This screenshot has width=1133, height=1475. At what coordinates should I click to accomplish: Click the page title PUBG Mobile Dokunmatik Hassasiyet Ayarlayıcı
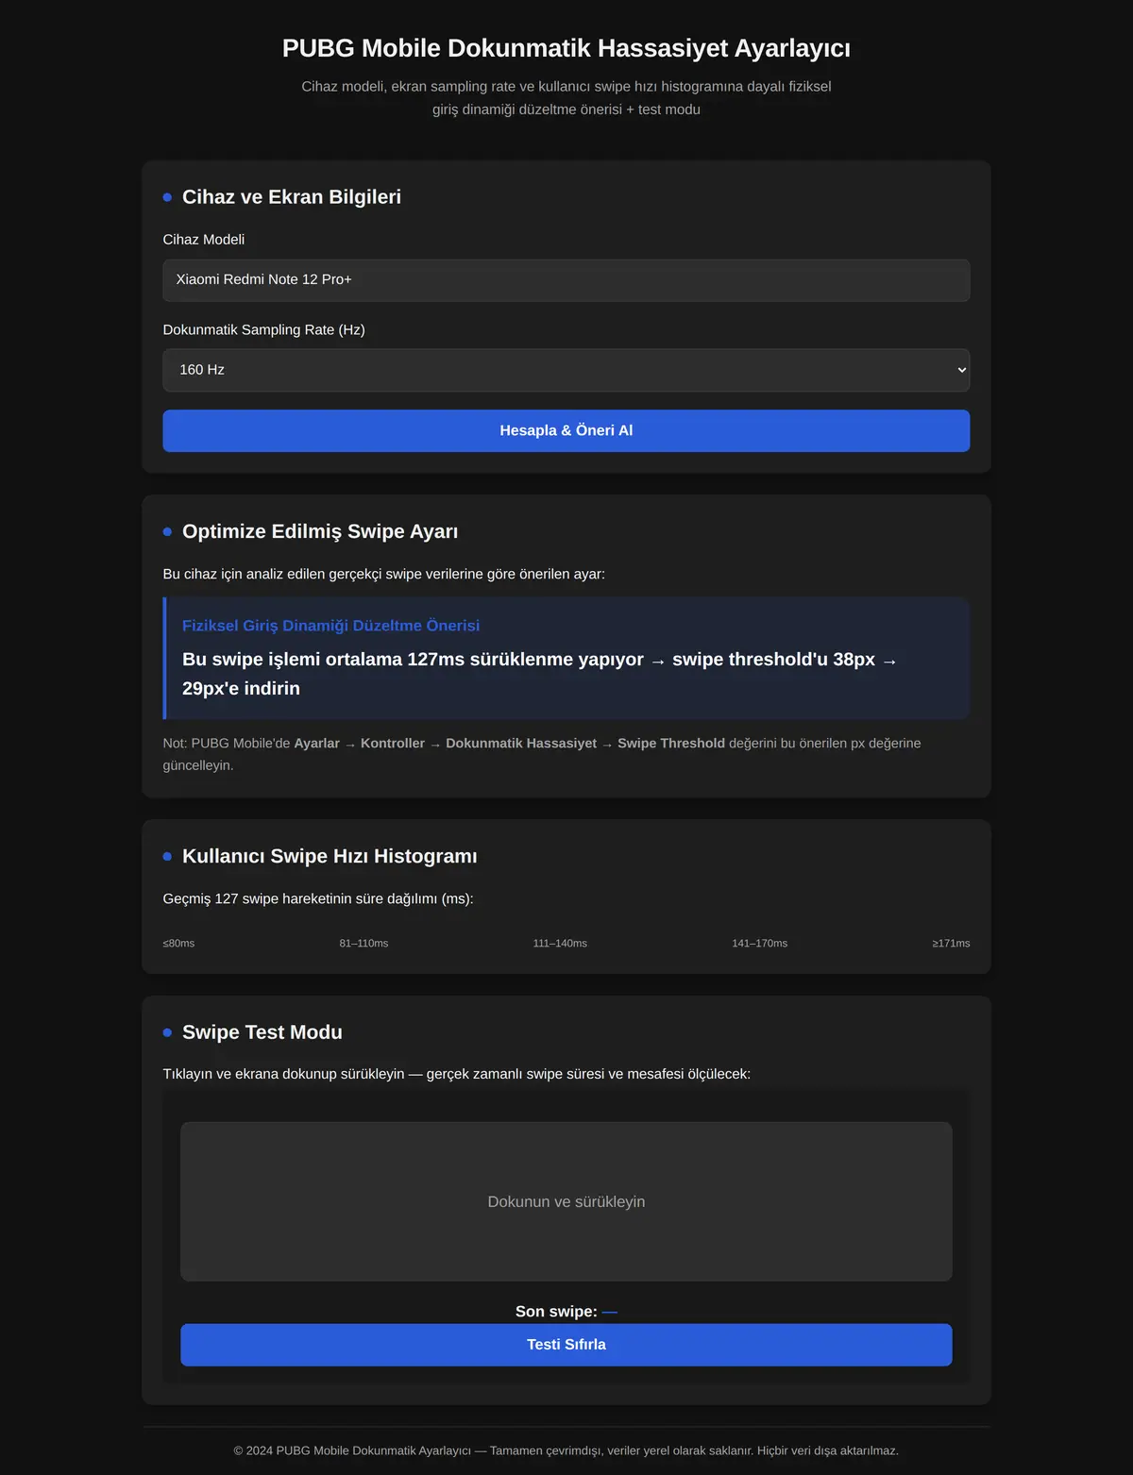(x=566, y=48)
